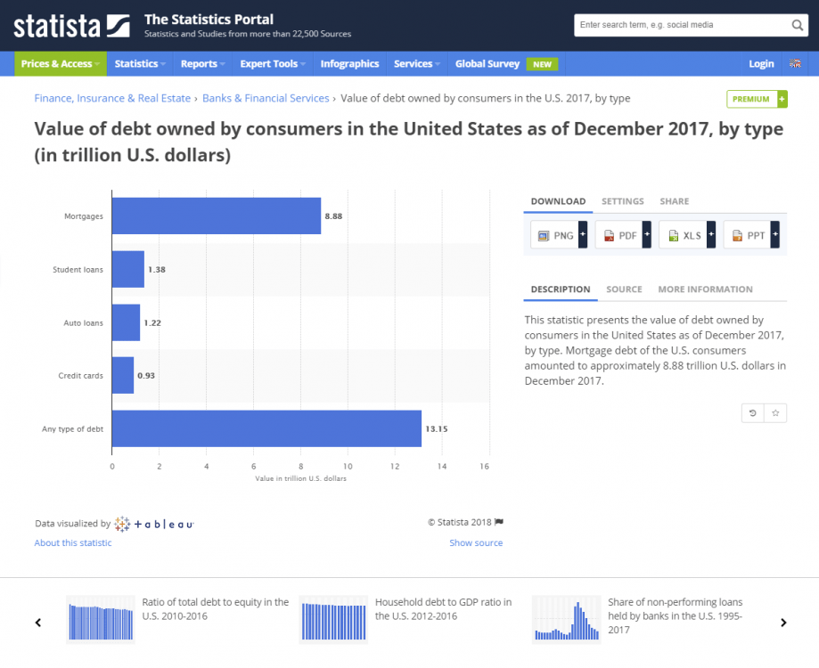
Task: Open the Source tab
Action: point(624,289)
